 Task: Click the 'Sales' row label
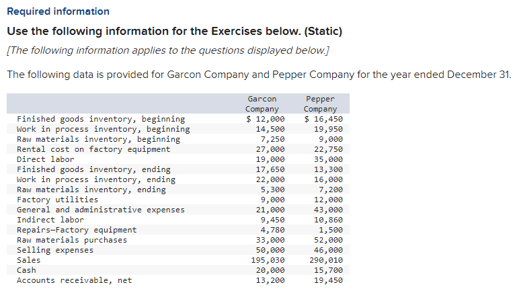point(29,260)
